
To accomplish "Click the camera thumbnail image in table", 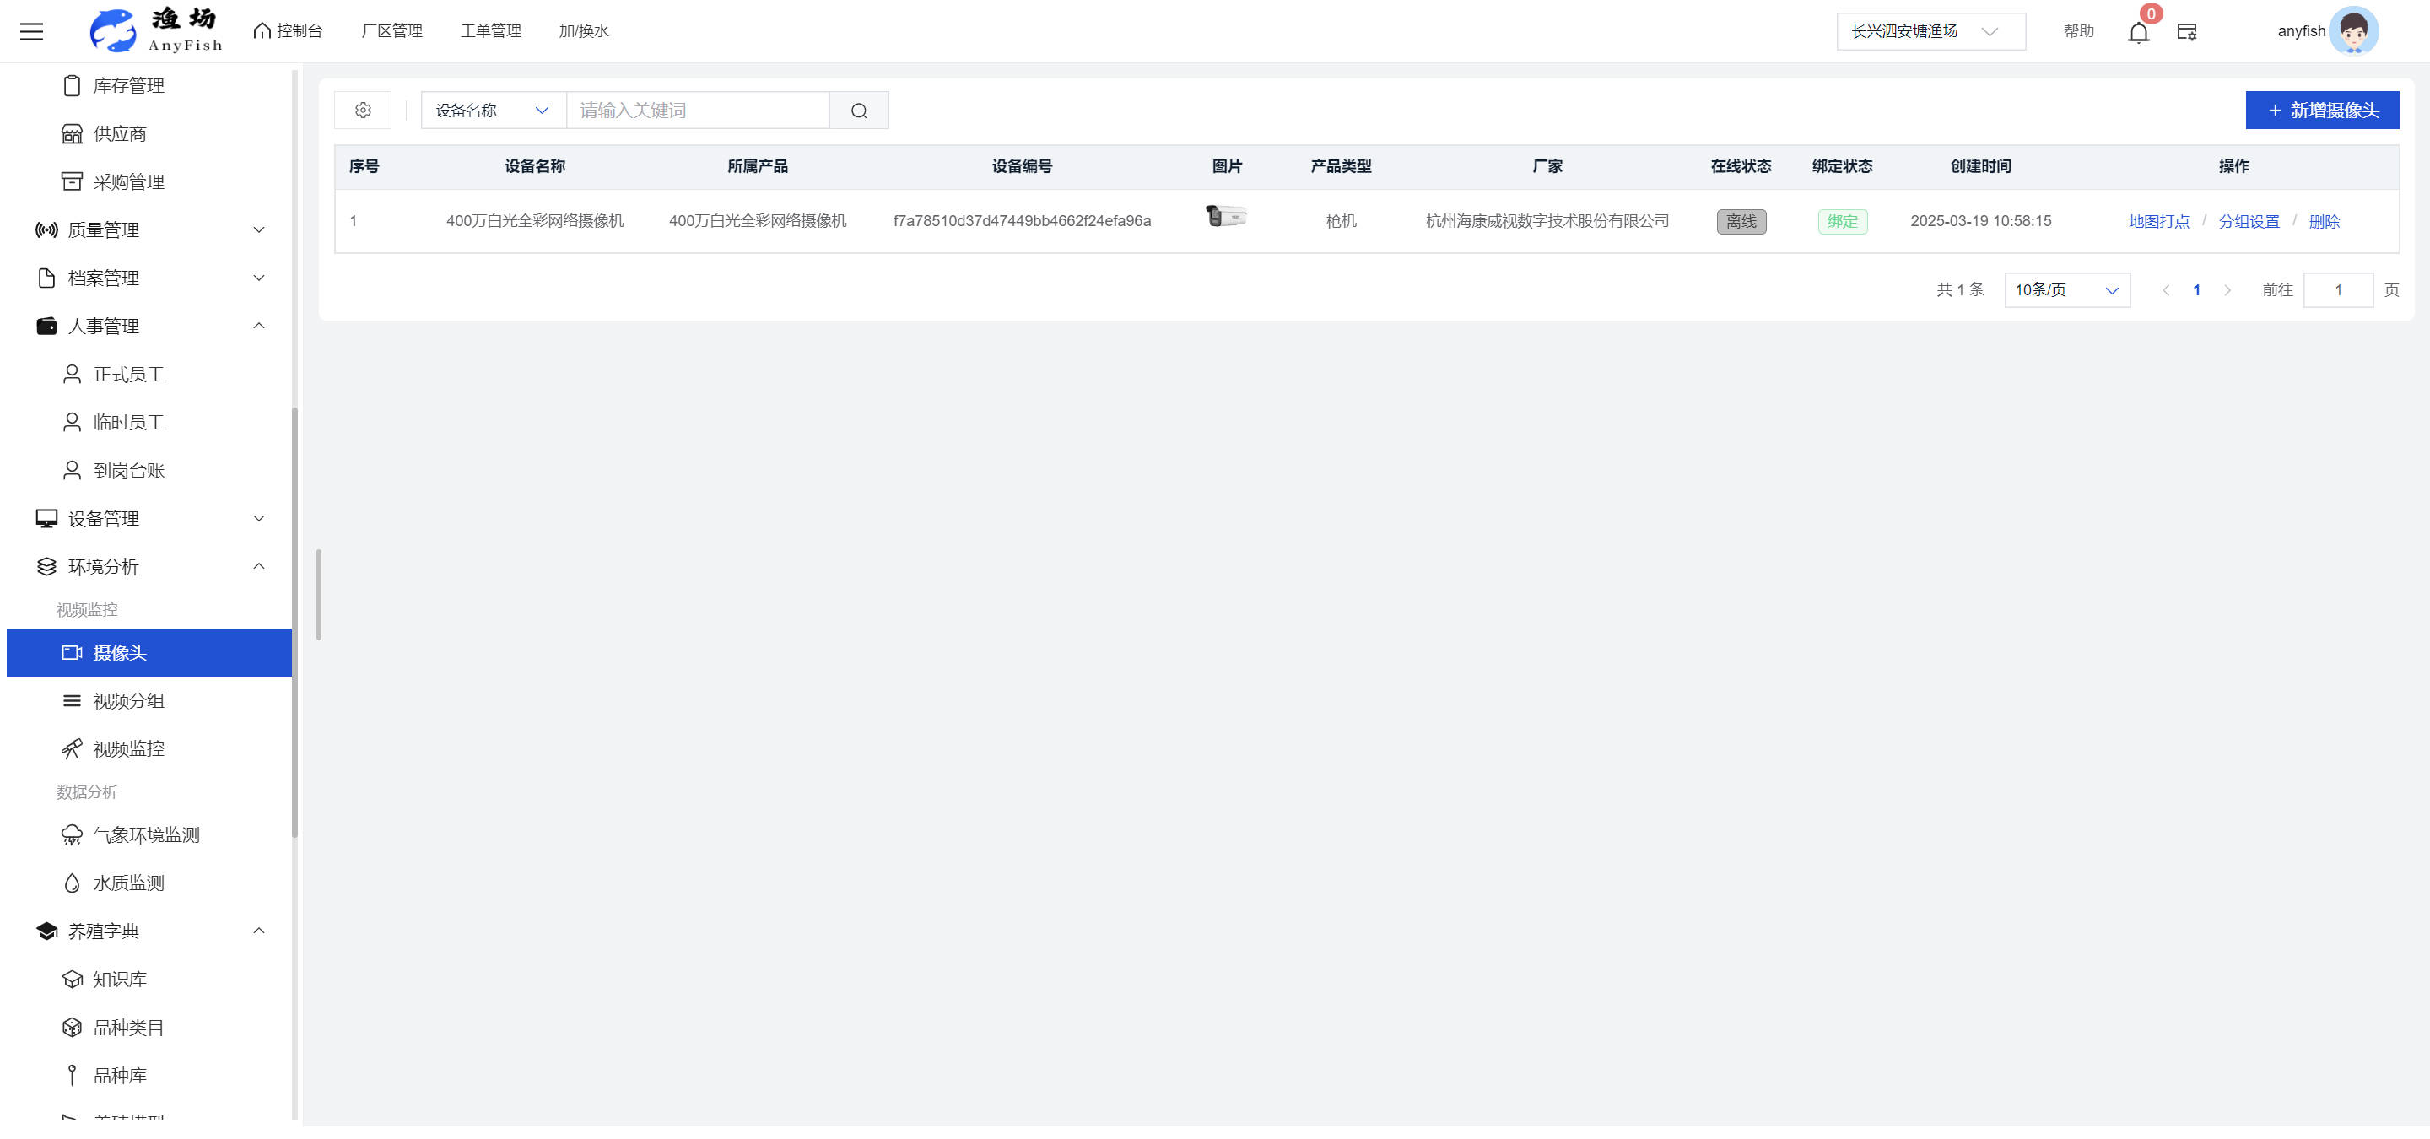I will click(x=1226, y=216).
